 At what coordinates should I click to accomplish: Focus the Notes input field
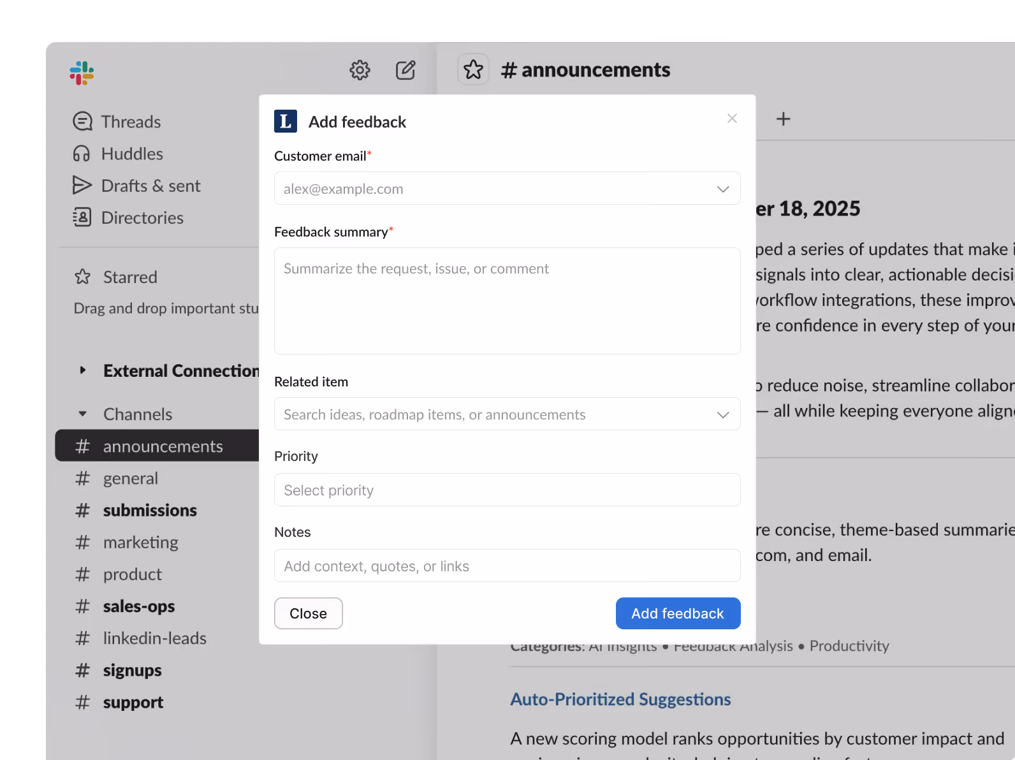click(x=507, y=566)
